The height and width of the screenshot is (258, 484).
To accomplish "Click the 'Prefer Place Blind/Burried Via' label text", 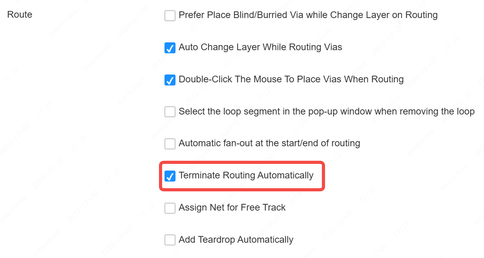I will tap(308, 15).
